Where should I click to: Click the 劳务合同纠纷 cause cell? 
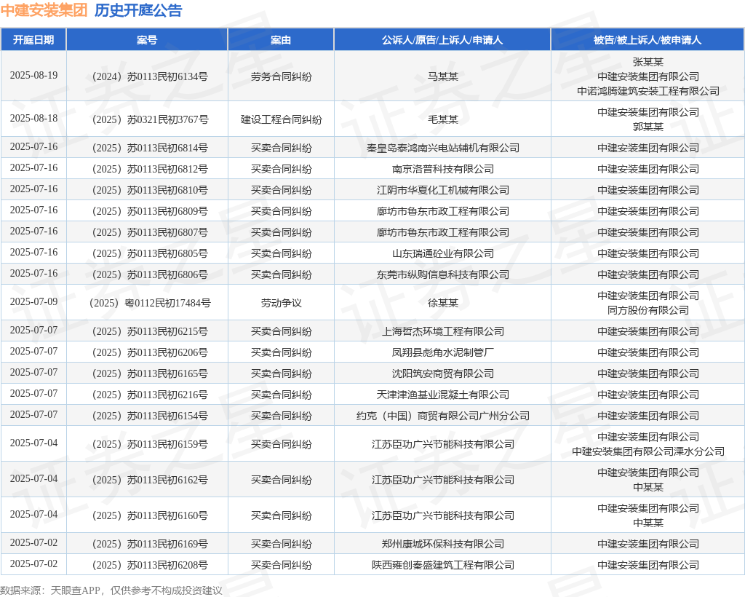tap(282, 76)
